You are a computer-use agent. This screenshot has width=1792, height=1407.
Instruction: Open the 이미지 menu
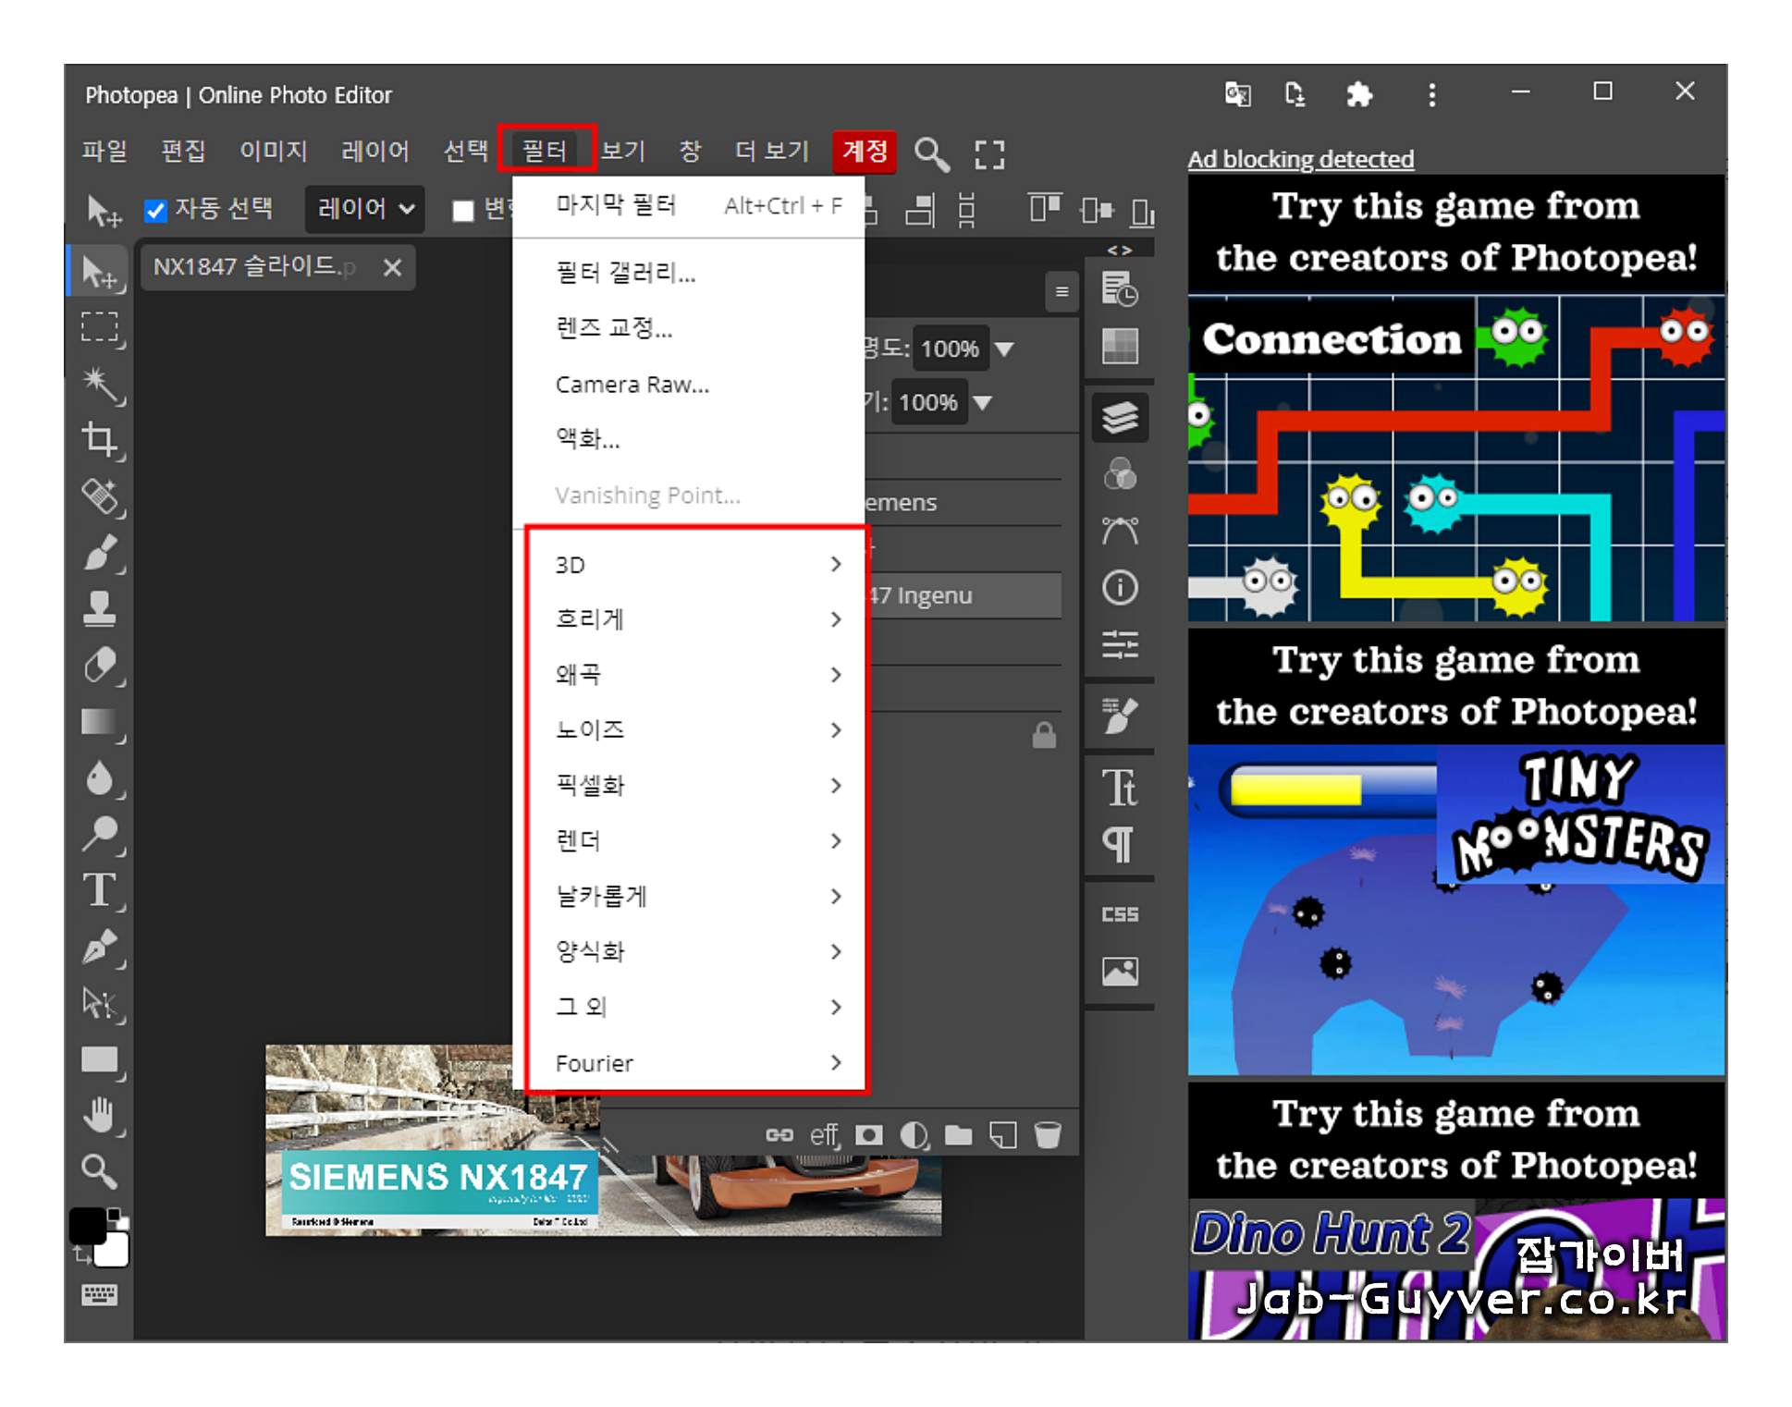(x=273, y=151)
